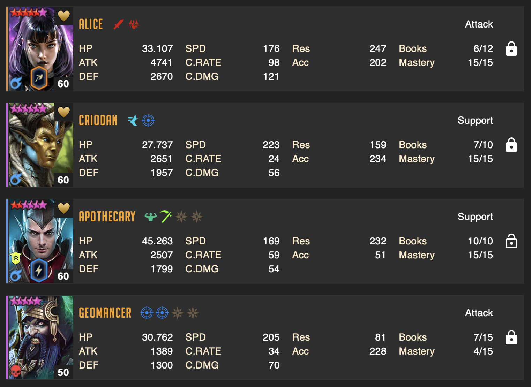Click the red sword icon beside Alice

click(119, 24)
